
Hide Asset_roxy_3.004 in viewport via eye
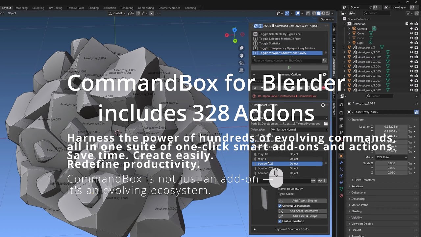tap(411, 66)
